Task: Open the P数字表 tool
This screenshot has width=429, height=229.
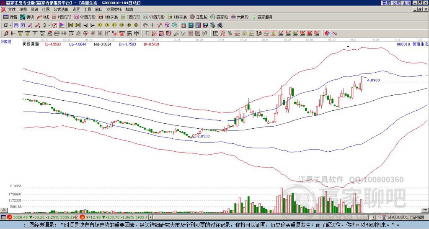Action: pos(108,17)
